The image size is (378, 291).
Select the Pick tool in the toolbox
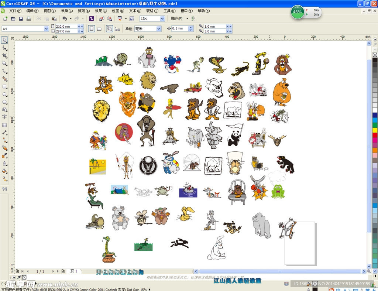pyautogui.click(x=4, y=40)
